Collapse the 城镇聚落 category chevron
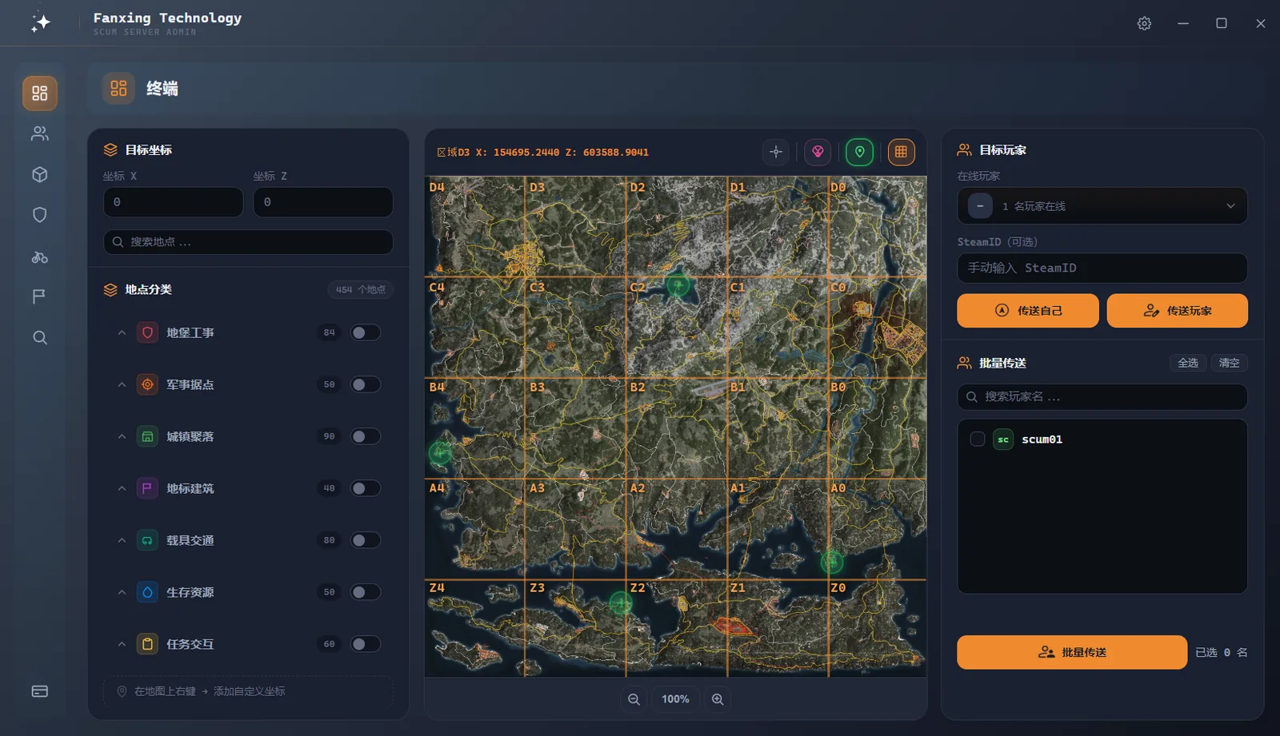The image size is (1280, 736). point(122,436)
